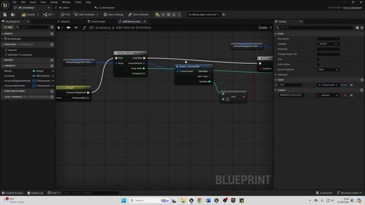Expand the EventGraph tree item

click(2, 39)
